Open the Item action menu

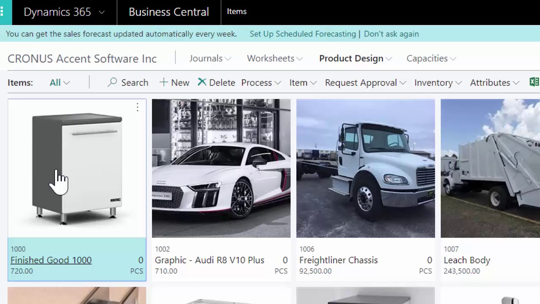(302, 83)
